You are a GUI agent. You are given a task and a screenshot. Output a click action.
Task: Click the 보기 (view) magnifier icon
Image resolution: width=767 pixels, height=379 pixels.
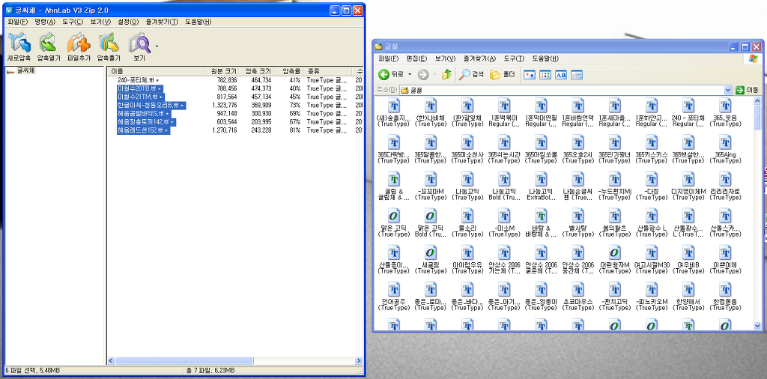pyautogui.click(x=139, y=43)
